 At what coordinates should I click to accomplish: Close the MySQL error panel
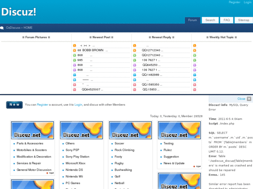(x=249, y=99)
